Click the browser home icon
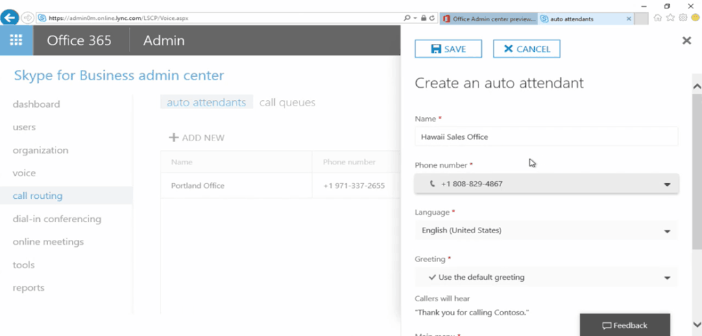702x336 pixels. coord(658,18)
